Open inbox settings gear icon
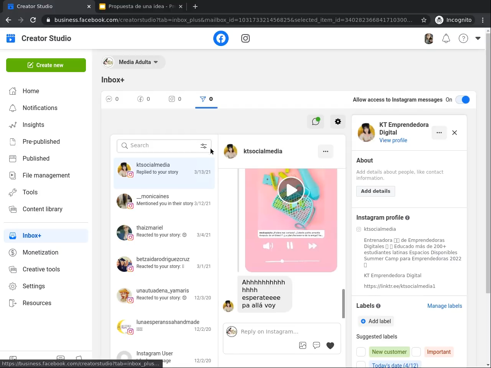Viewport: 491px width, 368px height. coord(338,122)
